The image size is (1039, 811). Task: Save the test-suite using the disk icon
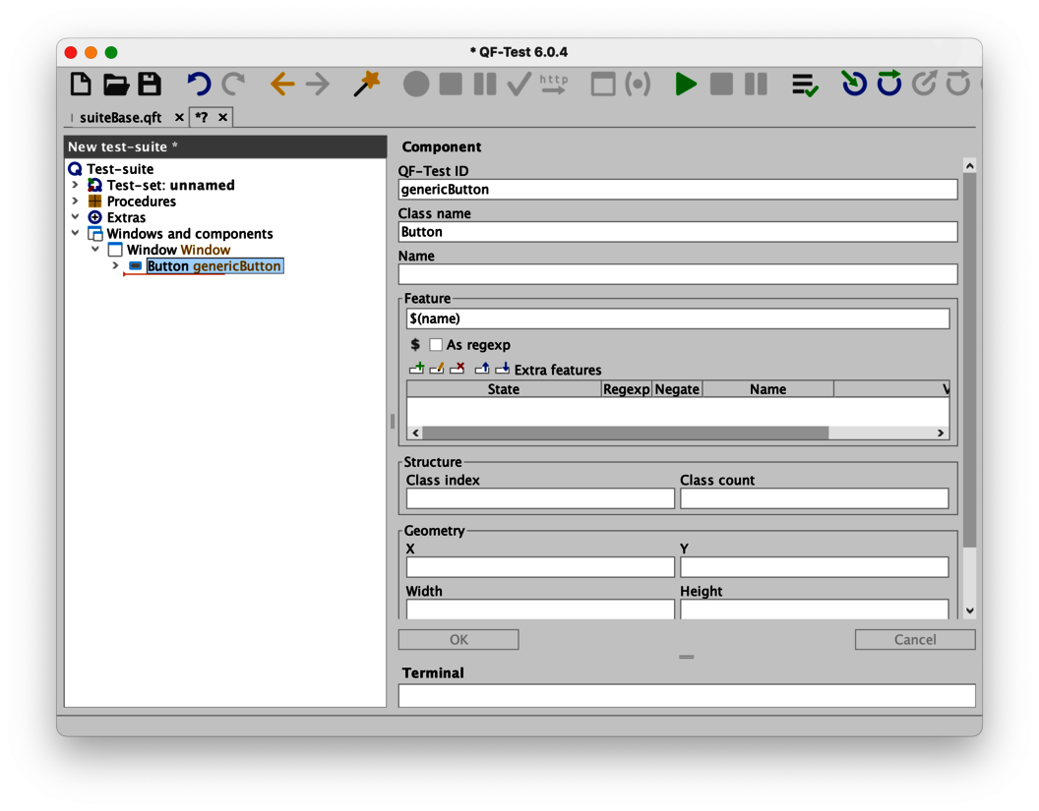149,85
